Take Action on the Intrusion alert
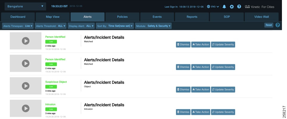 pyautogui.click(x=200, y=112)
